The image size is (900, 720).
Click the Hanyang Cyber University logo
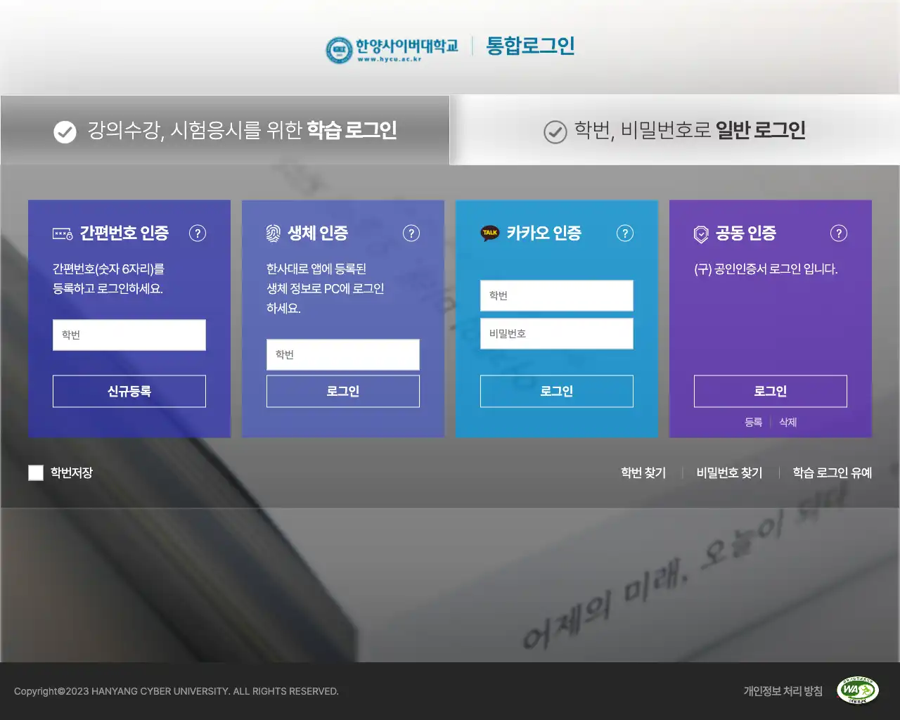click(391, 46)
